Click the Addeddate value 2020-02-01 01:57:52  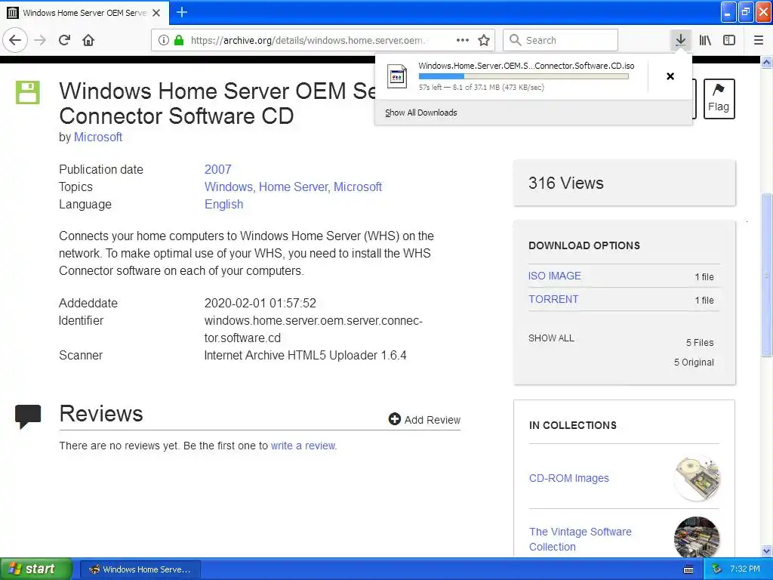pyautogui.click(x=260, y=304)
